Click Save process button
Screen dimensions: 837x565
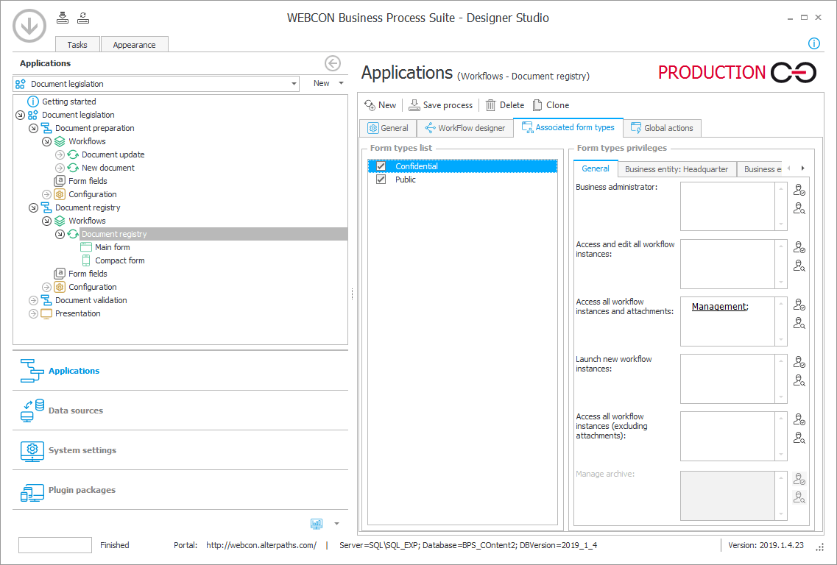click(x=440, y=105)
